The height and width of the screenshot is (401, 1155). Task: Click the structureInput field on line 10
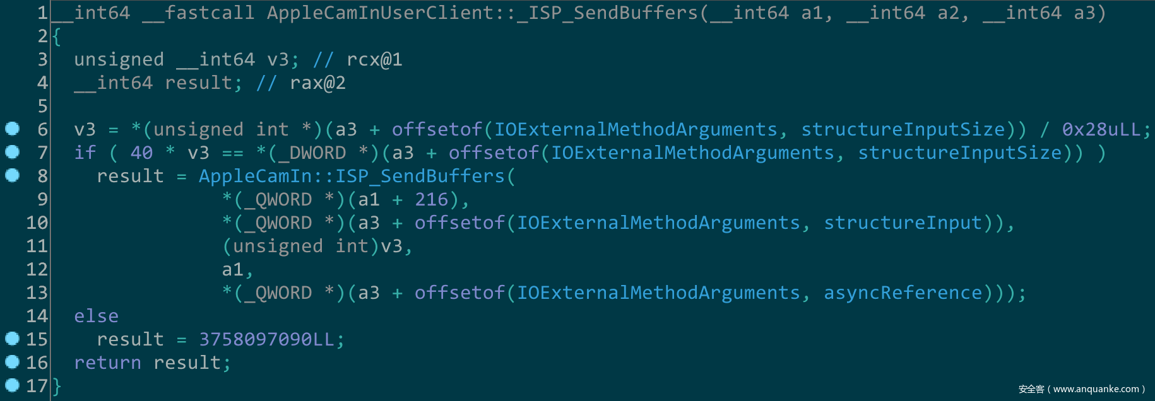903,223
